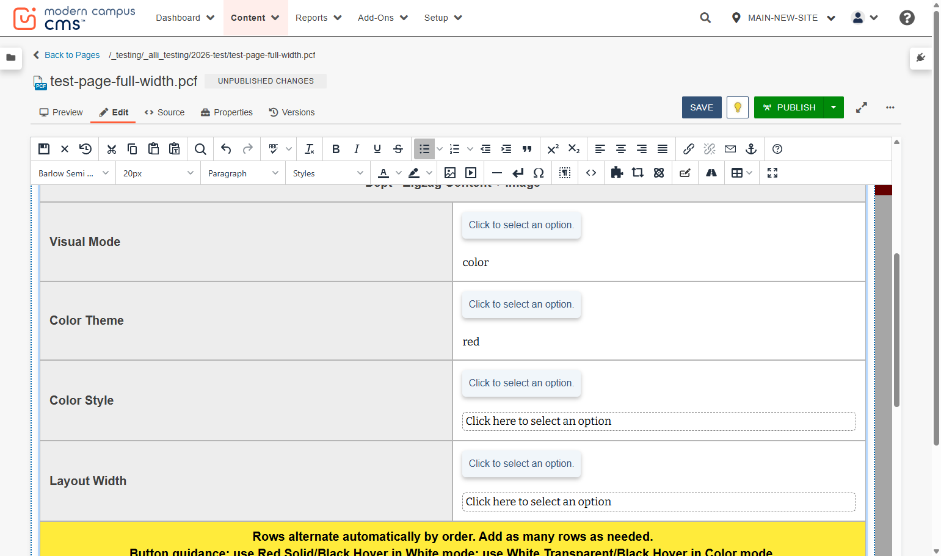Screen dimensions: 941x556
Task: Undo the last edit
Action: (226, 149)
